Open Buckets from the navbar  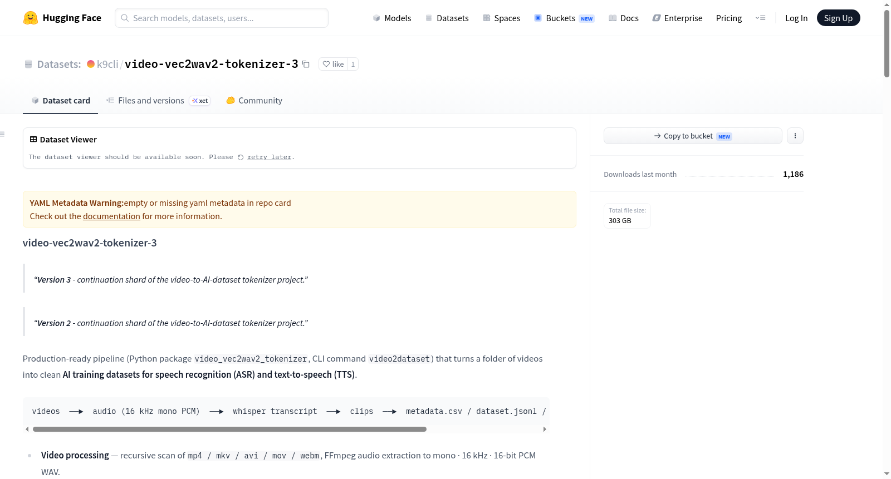[x=564, y=18]
